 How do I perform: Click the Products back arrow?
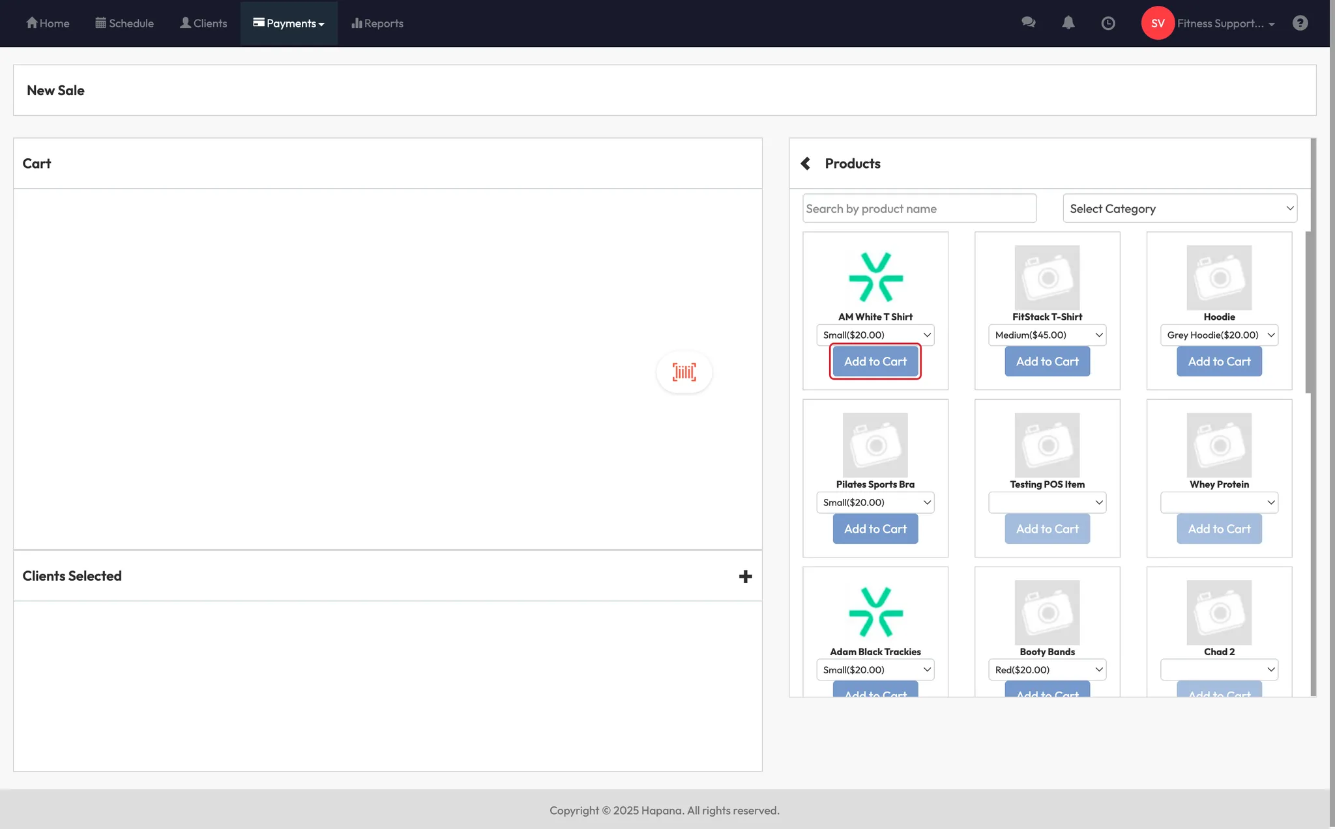click(x=806, y=163)
